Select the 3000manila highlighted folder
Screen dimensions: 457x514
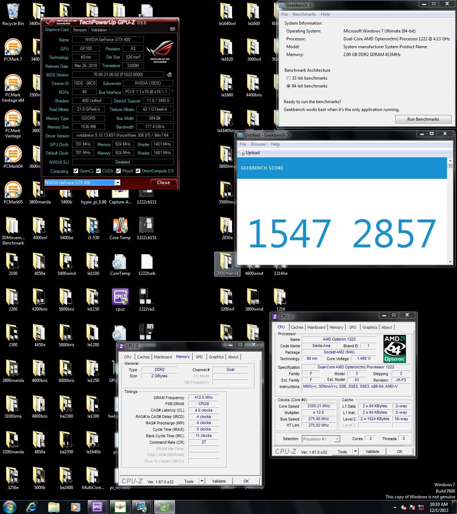coord(227,264)
